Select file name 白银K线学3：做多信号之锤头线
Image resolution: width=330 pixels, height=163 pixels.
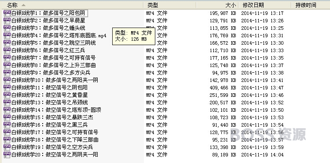pyautogui.click(x=48, y=28)
